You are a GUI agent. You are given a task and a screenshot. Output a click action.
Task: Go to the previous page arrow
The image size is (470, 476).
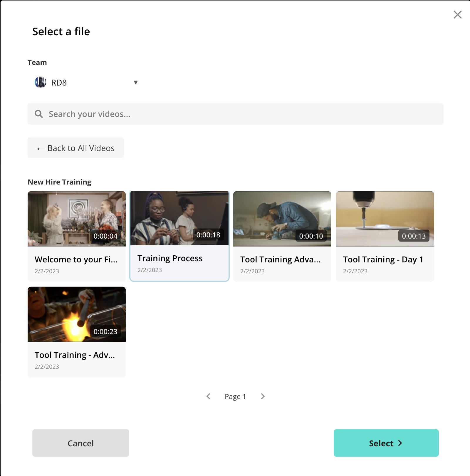pyautogui.click(x=209, y=396)
